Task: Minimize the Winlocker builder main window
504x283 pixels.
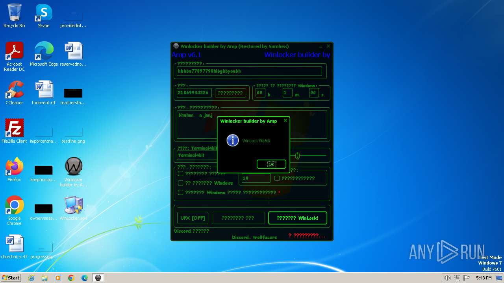Action: tap(321, 46)
